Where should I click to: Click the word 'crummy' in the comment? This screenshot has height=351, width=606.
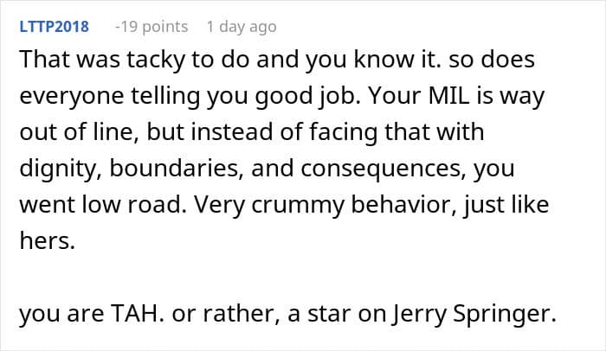click(298, 206)
